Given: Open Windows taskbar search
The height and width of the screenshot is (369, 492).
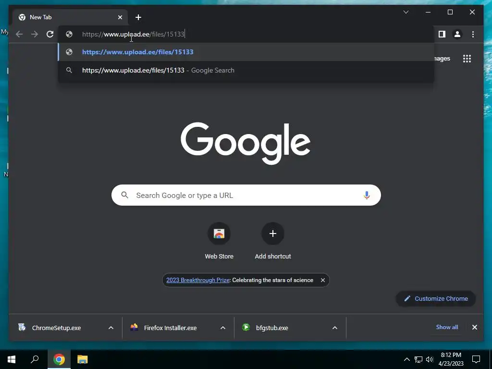Looking at the screenshot, I should coord(35,359).
